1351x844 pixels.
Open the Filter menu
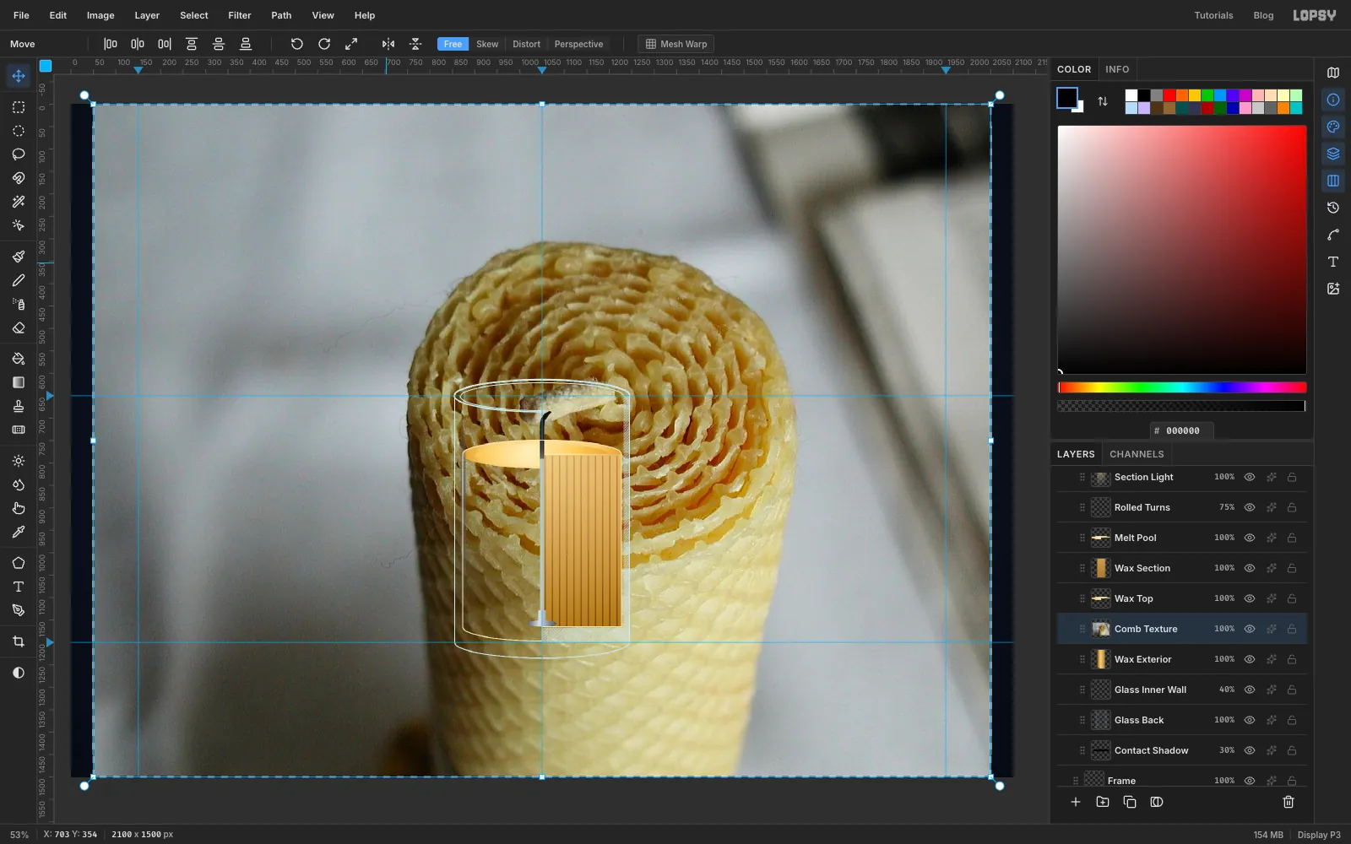click(x=240, y=15)
